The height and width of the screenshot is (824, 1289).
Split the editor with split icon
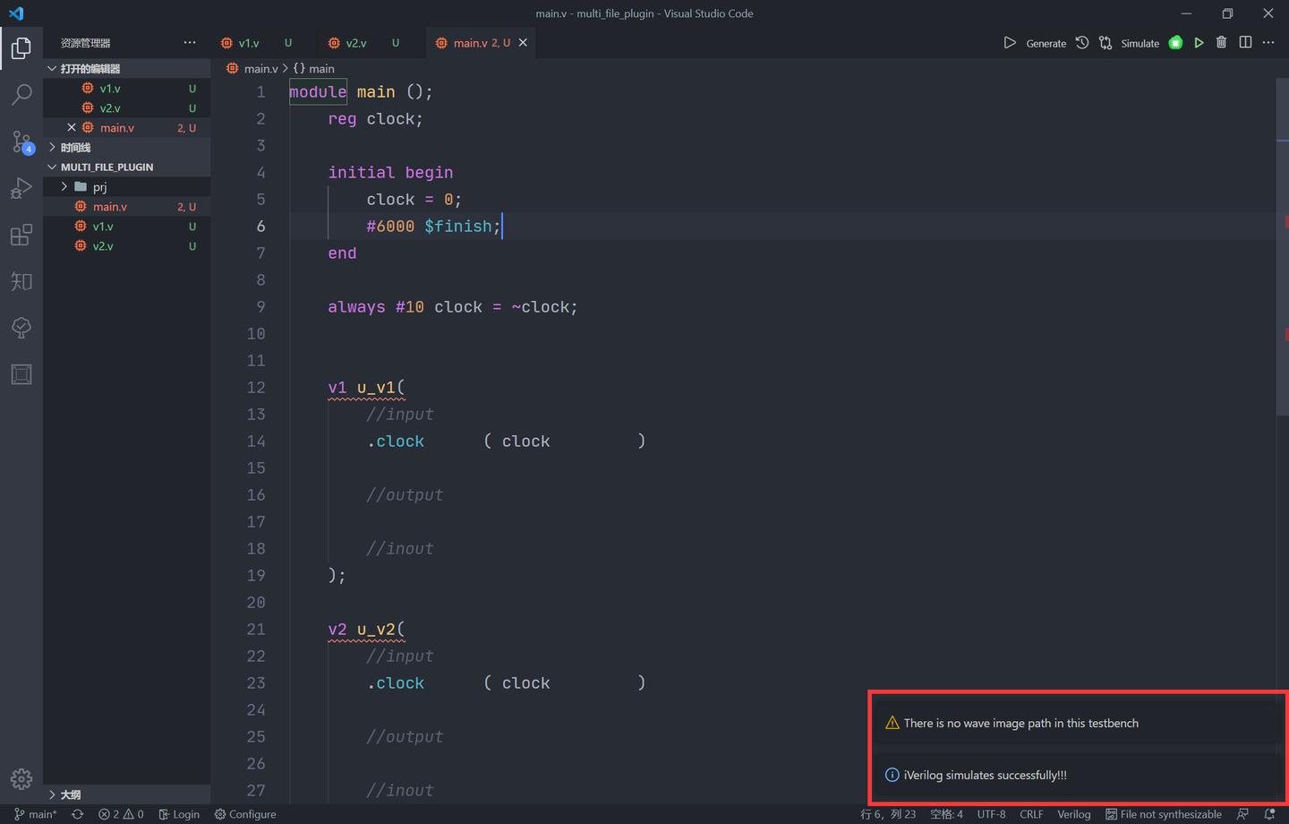pyautogui.click(x=1245, y=43)
